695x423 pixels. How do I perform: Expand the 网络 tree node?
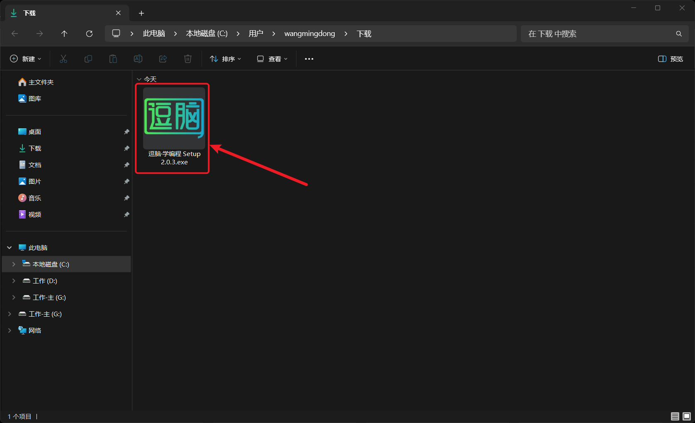coord(10,330)
